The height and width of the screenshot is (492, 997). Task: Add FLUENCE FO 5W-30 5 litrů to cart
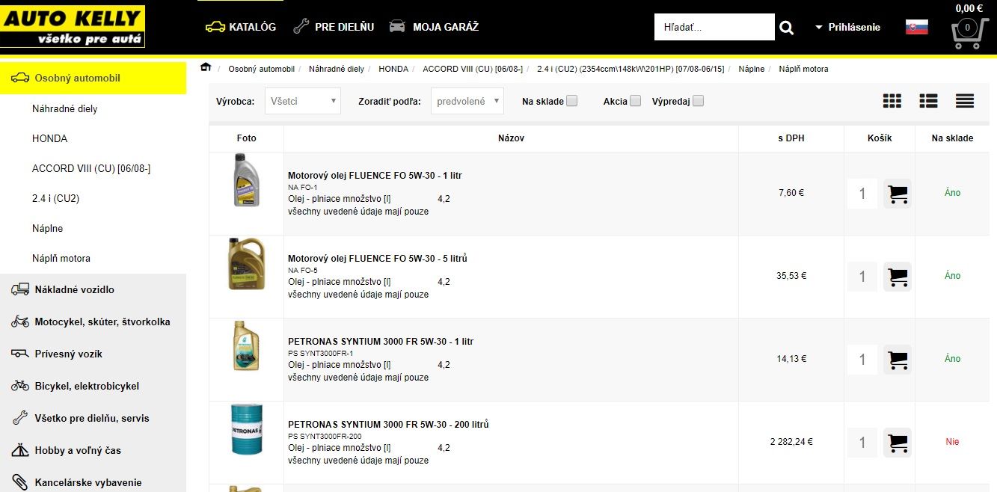pos(898,277)
